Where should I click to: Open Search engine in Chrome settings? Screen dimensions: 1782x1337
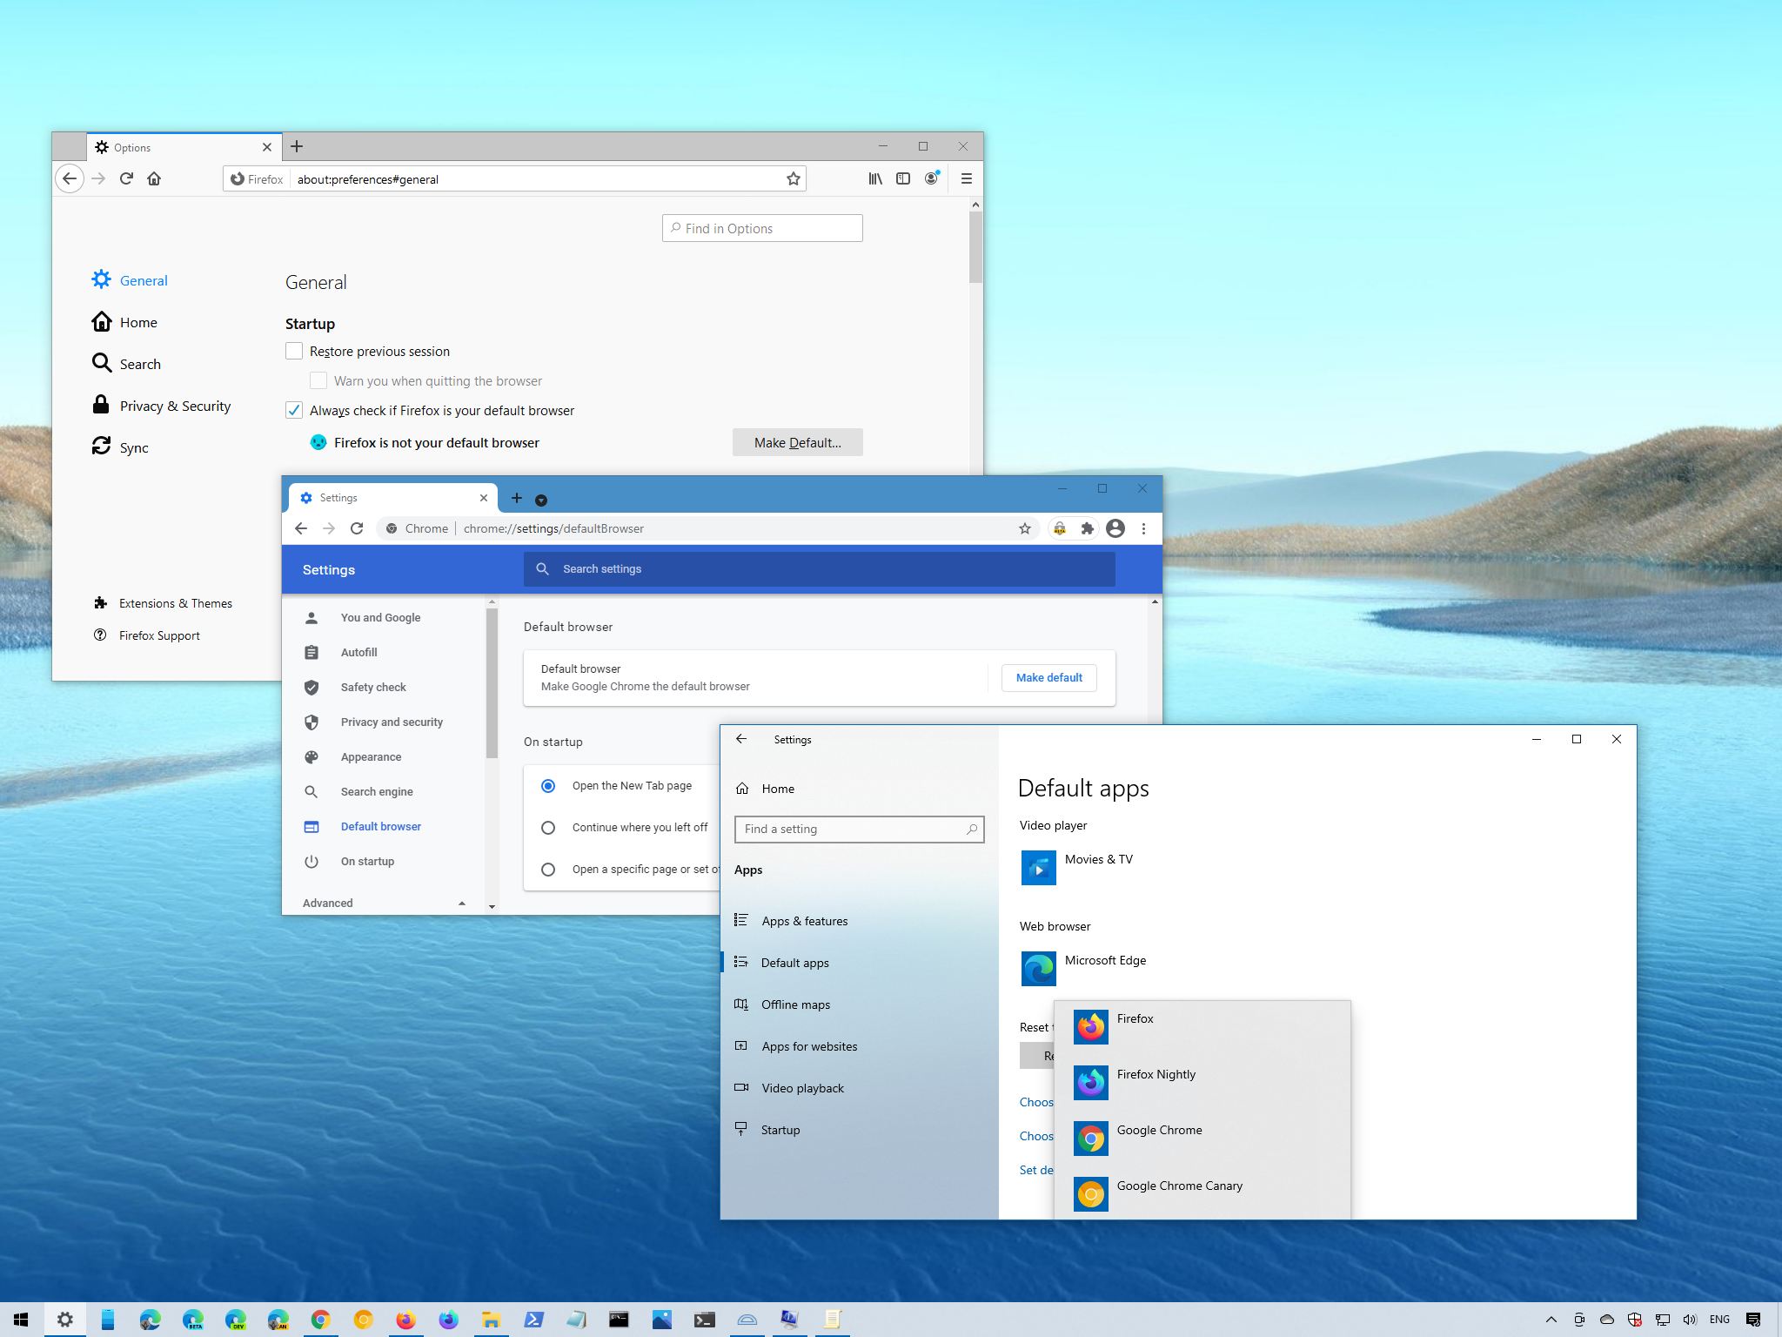[377, 791]
